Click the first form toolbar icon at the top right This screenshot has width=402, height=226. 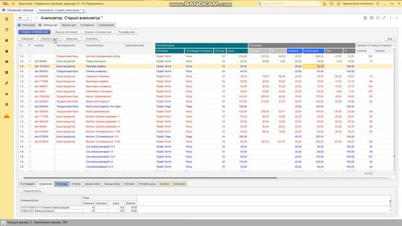365,18
